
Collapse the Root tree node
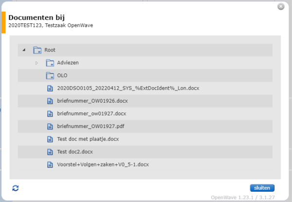pyautogui.click(x=24, y=50)
